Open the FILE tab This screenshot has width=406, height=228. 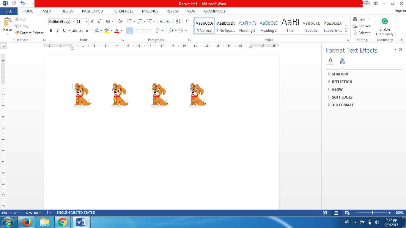9,11
